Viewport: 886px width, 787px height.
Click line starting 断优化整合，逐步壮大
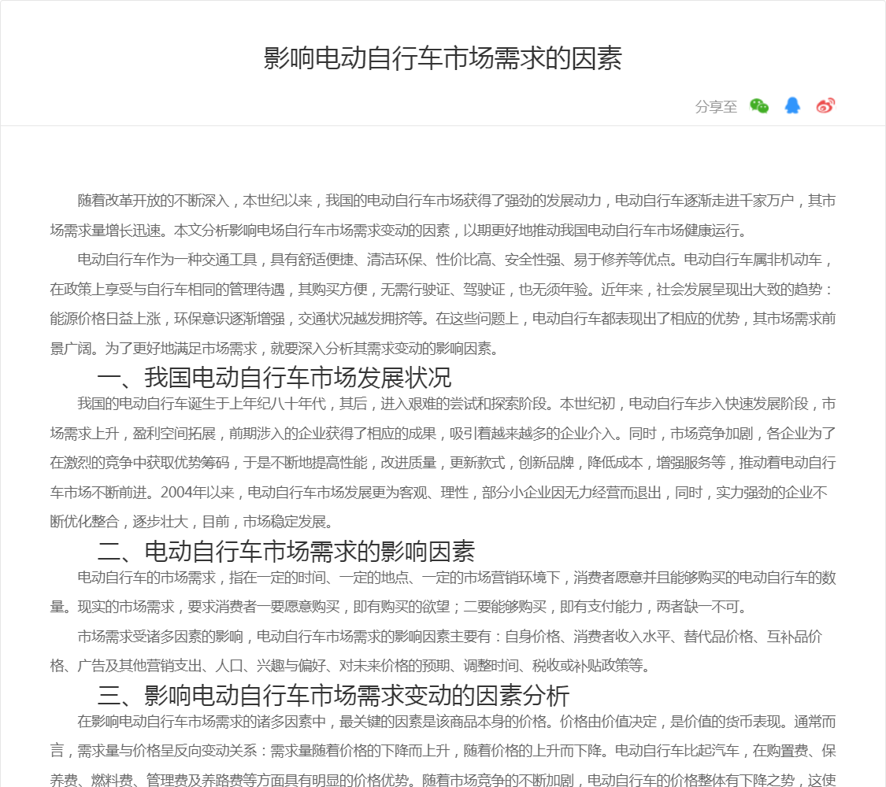point(191,522)
